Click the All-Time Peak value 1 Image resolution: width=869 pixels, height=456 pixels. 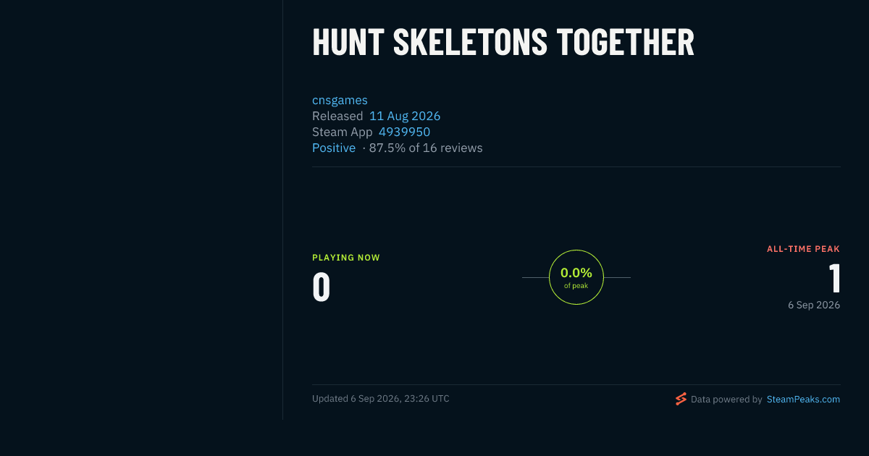[834, 278]
